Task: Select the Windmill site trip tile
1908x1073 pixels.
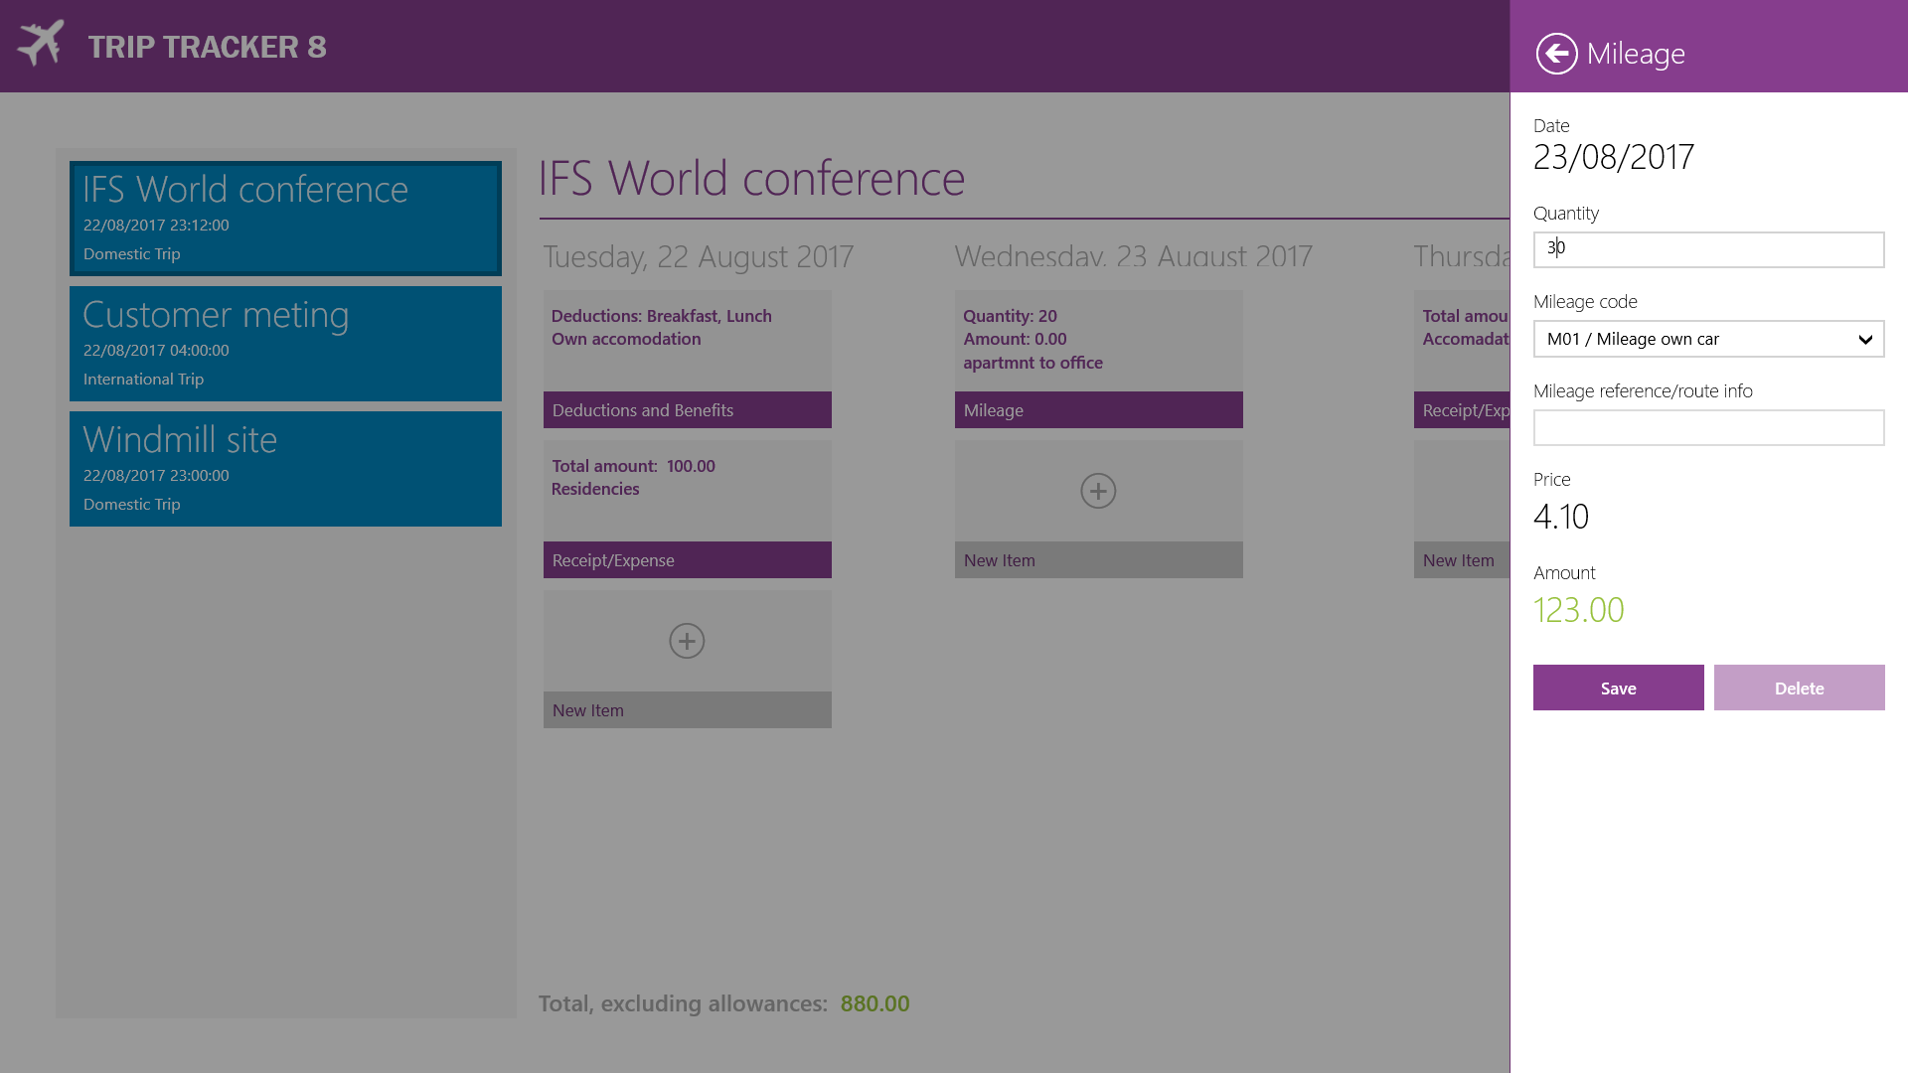Action: coord(285,469)
